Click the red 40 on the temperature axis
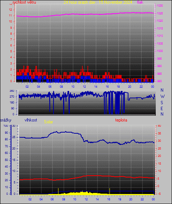The image size is (172, 204). click(159, 126)
